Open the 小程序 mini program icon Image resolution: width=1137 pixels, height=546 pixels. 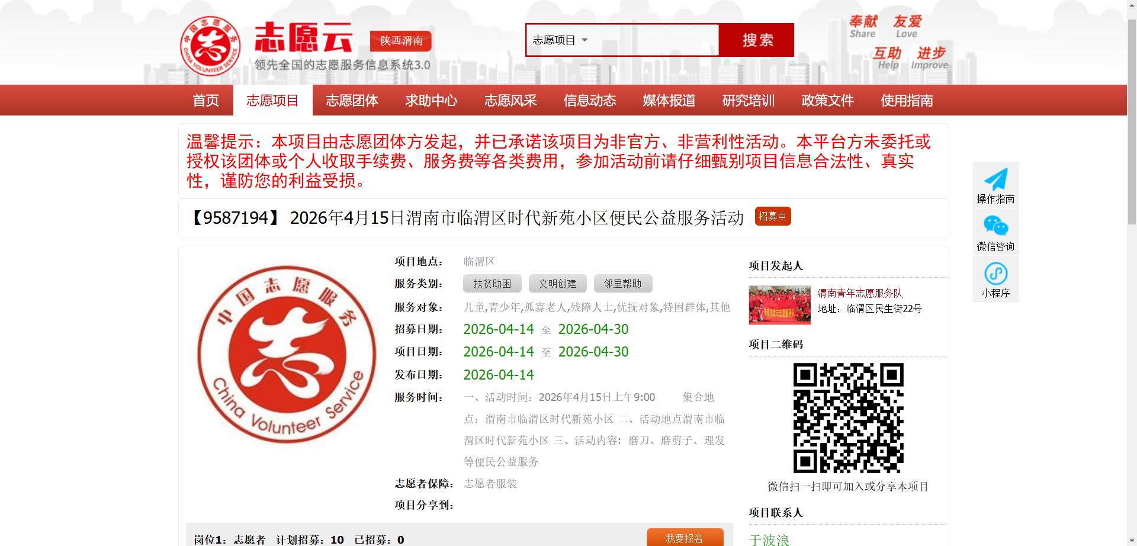(x=995, y=274)
